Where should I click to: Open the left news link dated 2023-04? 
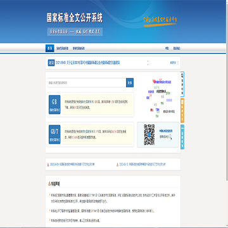(x=72, y=164)
